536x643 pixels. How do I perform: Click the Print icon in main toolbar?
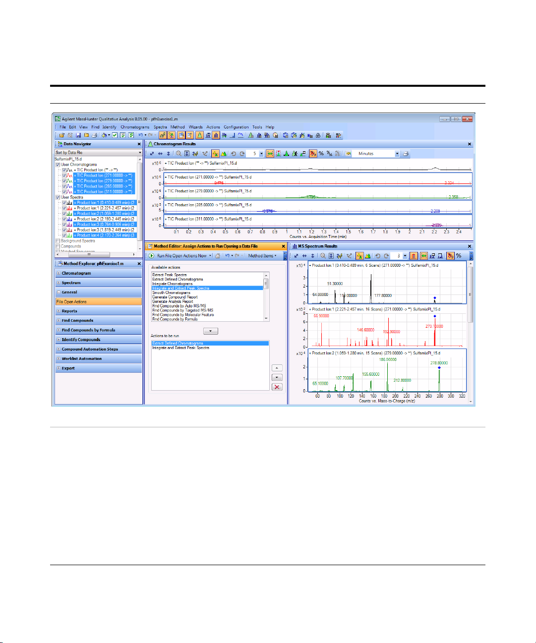pyautogui.click(x=94, y=135)
